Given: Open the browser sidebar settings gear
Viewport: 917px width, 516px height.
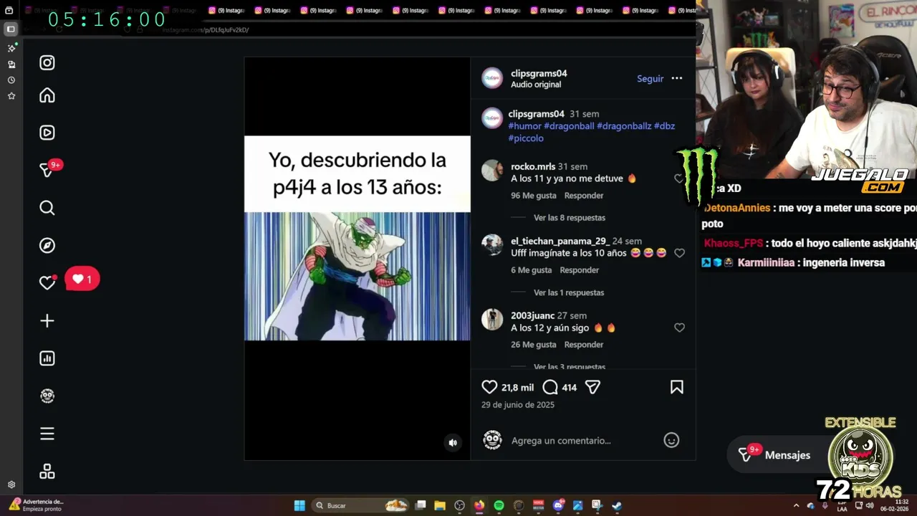Looking at the screenshot, I should [11, 484].
